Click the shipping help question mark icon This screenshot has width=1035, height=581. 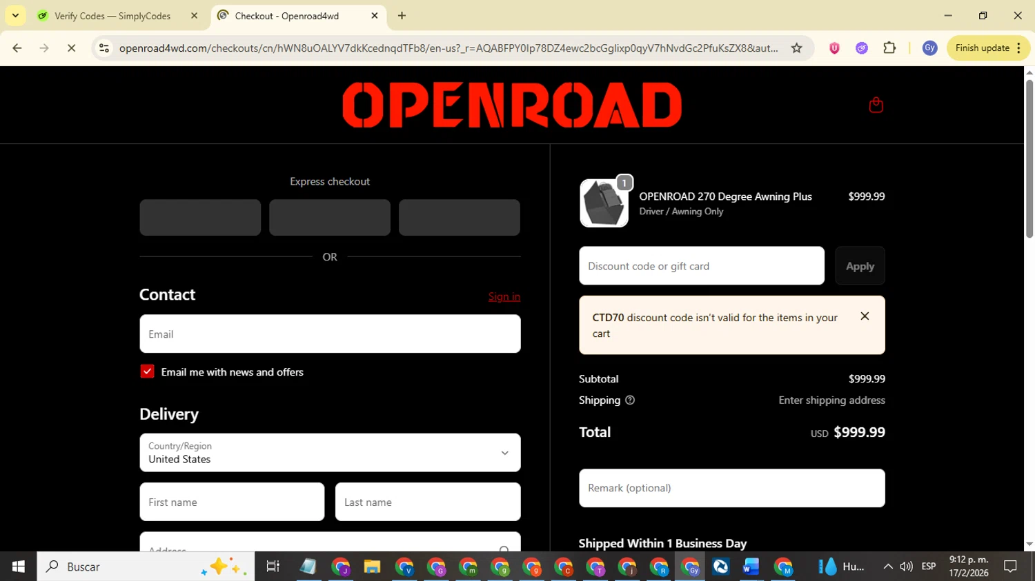pyautogui.click(x=629, y=400)
